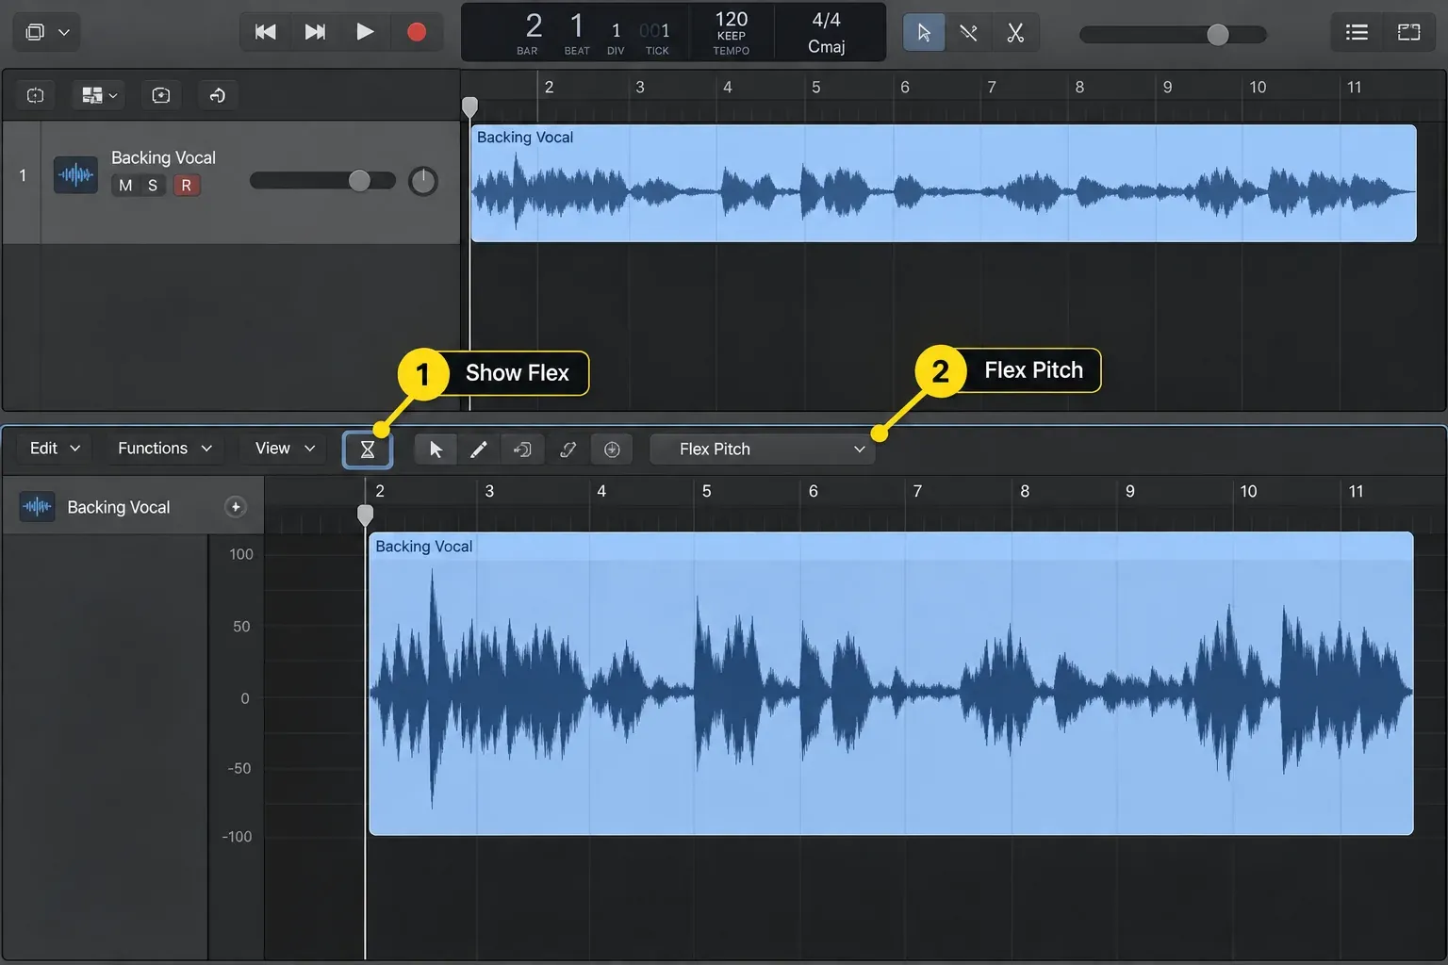Open the grid layout dropdown in the track header bar
The image size is (1448, 965).
coord(99,95)
